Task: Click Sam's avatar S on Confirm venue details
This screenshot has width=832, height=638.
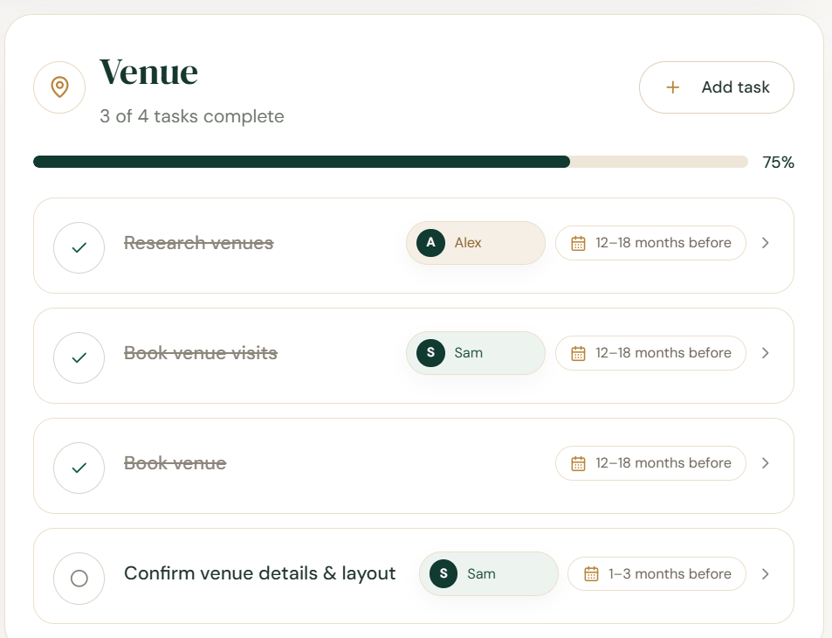Action: [443, 573]
